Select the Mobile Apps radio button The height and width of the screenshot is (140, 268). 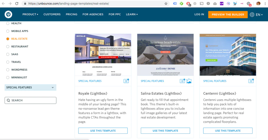point(8,31)
